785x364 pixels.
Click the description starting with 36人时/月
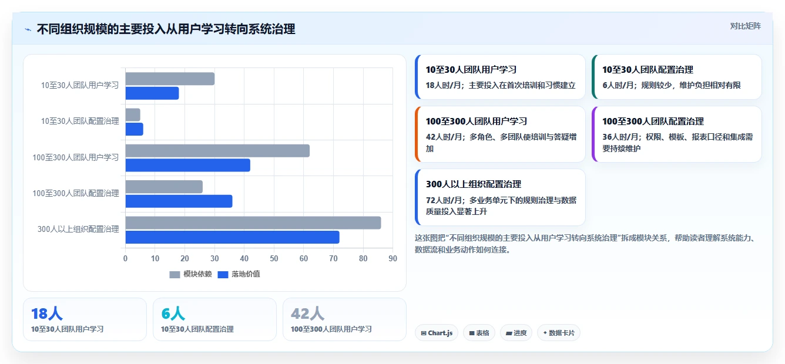point(677,143)
